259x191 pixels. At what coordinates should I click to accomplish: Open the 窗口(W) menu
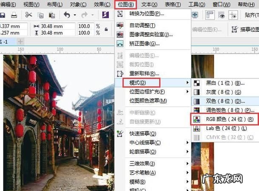point(221,4)
